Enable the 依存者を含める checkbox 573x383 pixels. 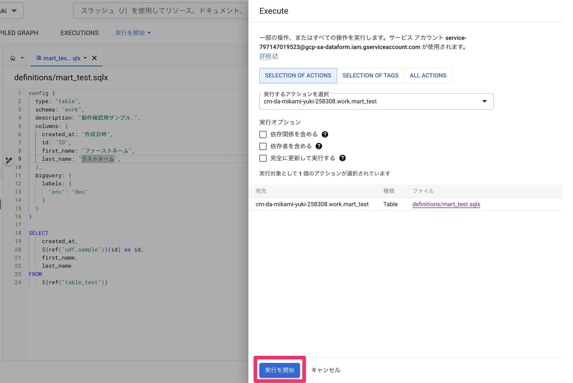263,146
